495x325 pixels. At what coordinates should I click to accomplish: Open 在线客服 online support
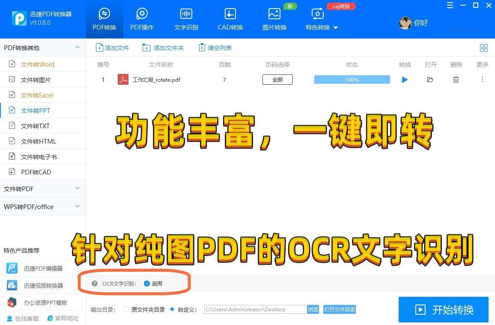[23, 319]
